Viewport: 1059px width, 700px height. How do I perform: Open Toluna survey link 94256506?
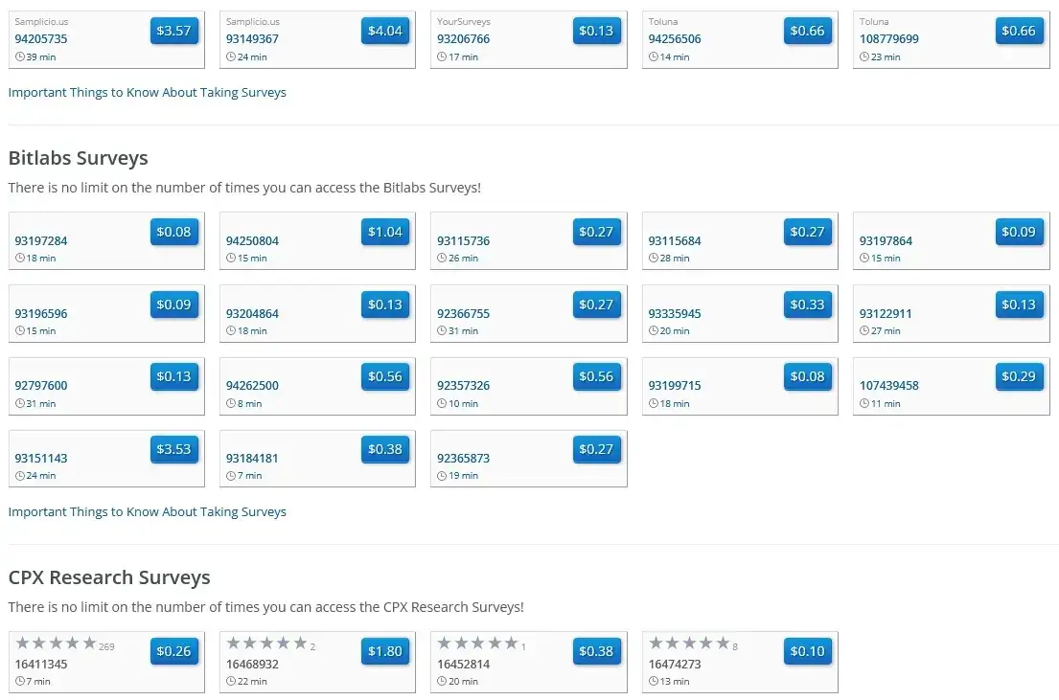pyautogui.click(x=674, y=39)
